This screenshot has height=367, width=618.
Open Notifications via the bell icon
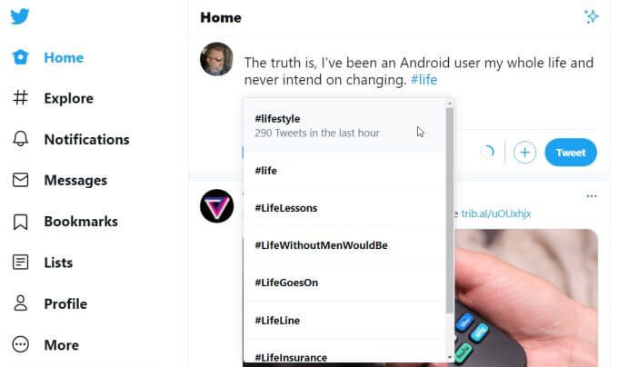pyautogui.click(x=21, y=139)
